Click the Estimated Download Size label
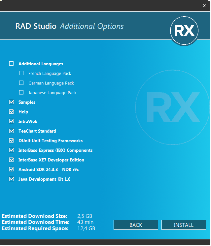The height and width of the screenshot is (246, 211). click(35, 216)
